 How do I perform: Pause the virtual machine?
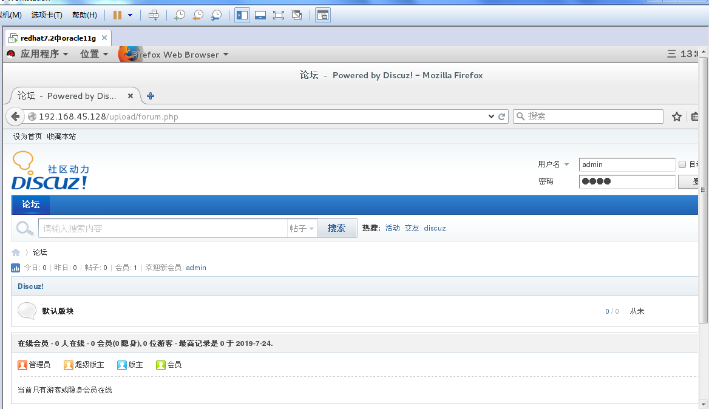pyautogui.click(x=118, y=15)
